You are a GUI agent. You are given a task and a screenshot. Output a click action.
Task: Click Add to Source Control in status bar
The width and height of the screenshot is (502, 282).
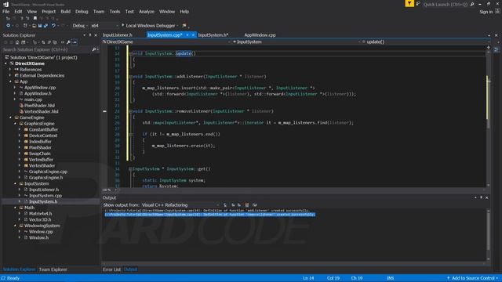tap(473, 278)
